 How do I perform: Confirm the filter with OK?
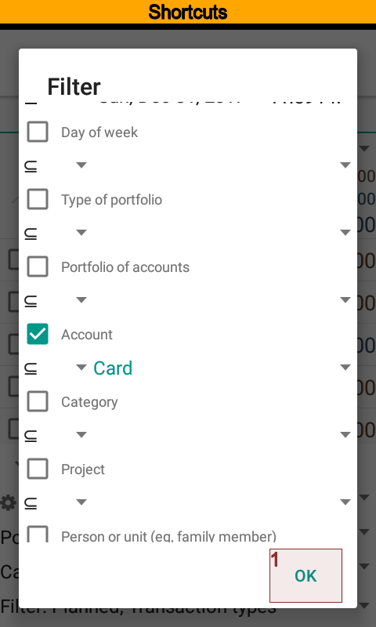(305, 575)
